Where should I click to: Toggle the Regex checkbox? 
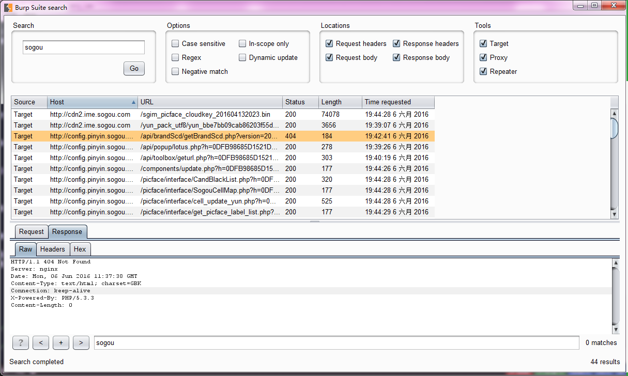(x=176, y=58)
